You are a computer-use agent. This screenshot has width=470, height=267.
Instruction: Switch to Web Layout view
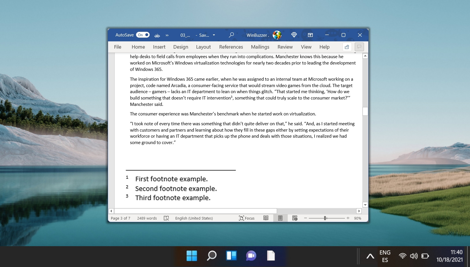point(295,218)
